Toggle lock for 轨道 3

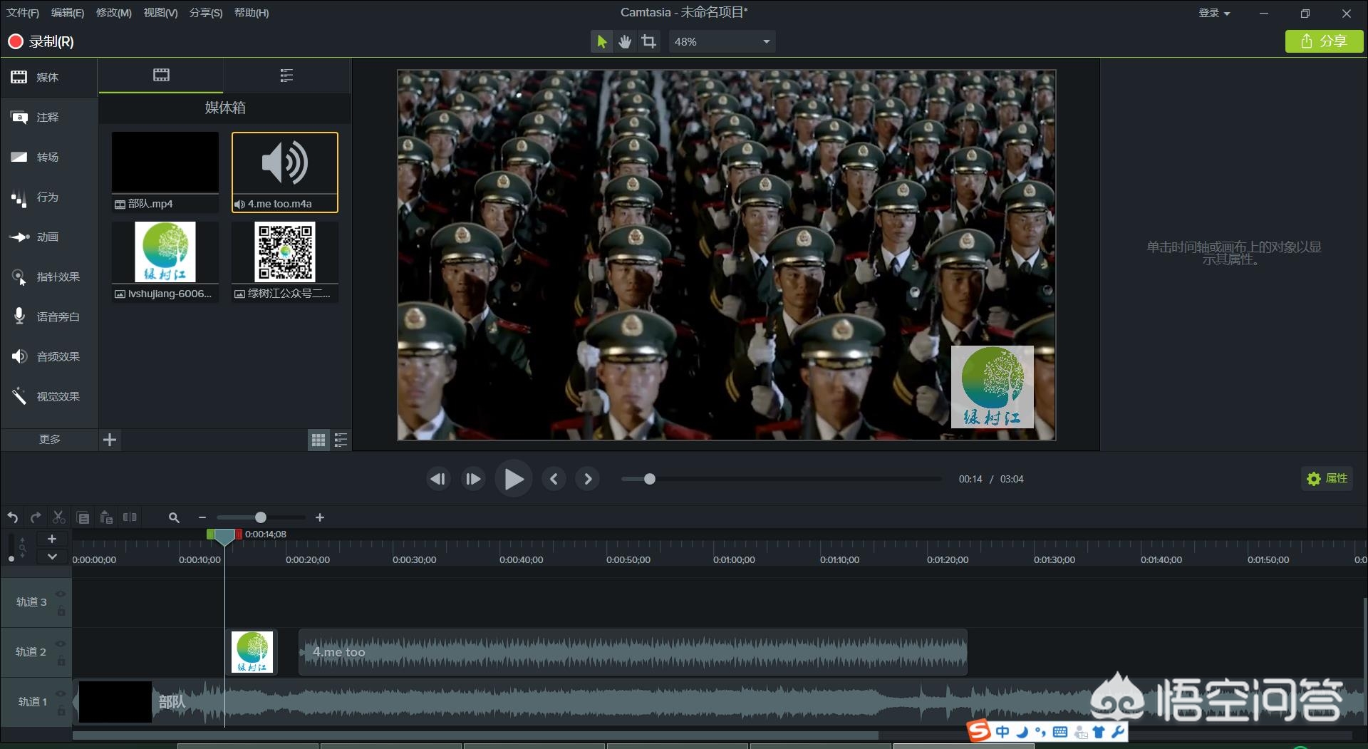[61, 611]
